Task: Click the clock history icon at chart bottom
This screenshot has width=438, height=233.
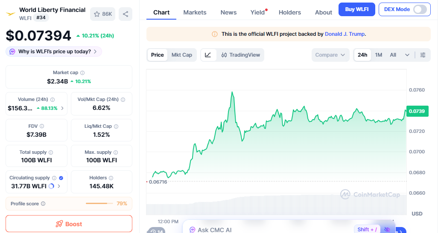Action: tap(153, 231)
